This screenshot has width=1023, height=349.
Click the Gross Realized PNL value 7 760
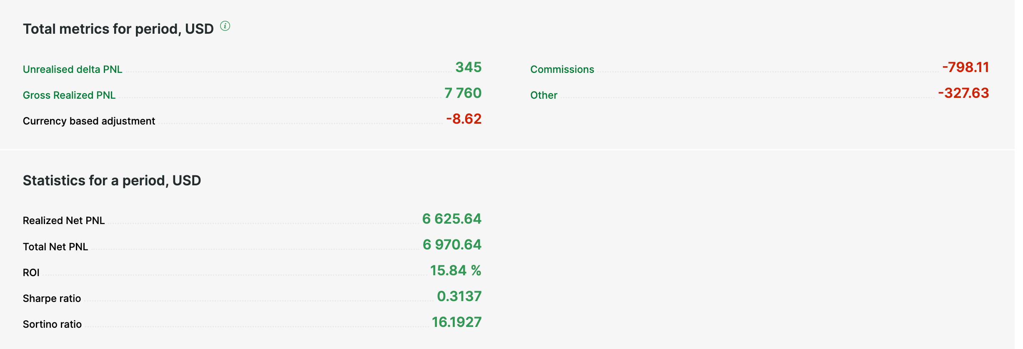point(463,93)
